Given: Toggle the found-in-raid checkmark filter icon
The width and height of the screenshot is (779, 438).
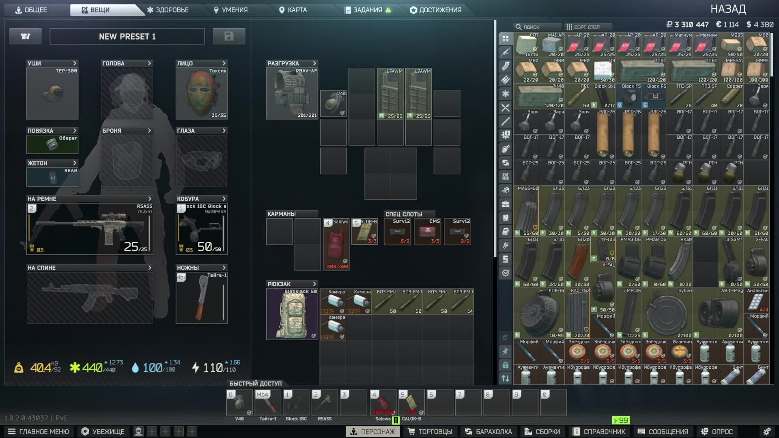Looking at the screenshot, I should (505, 273).
